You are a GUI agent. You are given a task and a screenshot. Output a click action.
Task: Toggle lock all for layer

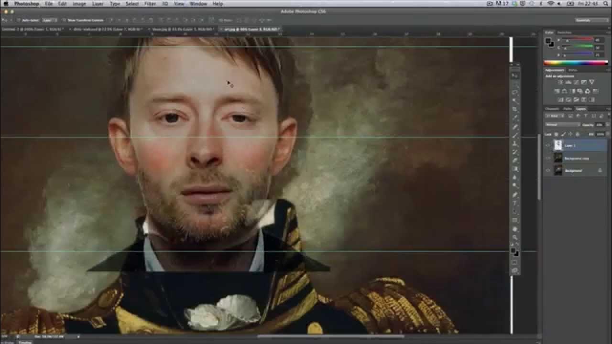pos(578,134)
